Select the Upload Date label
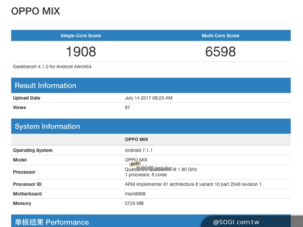The width and height of the screenshot is (303, 227). pyautogui.click(x=27, y=98)
